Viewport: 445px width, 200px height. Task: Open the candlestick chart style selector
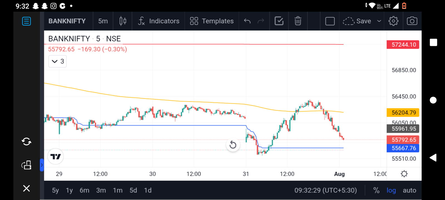[x=123, y=21]
